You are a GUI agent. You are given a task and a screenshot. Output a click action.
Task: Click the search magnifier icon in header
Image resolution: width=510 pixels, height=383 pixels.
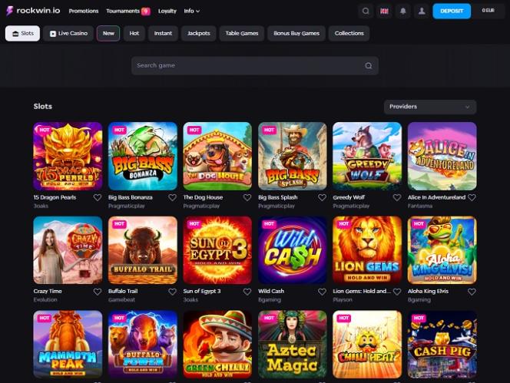(x=366, y=11)
